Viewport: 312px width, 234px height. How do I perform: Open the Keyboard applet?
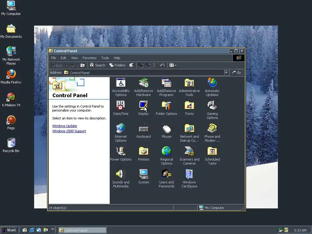tap(144, 131)
